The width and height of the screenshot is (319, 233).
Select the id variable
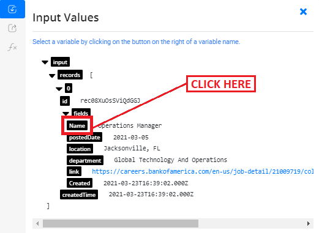click(x=65, y=101)
